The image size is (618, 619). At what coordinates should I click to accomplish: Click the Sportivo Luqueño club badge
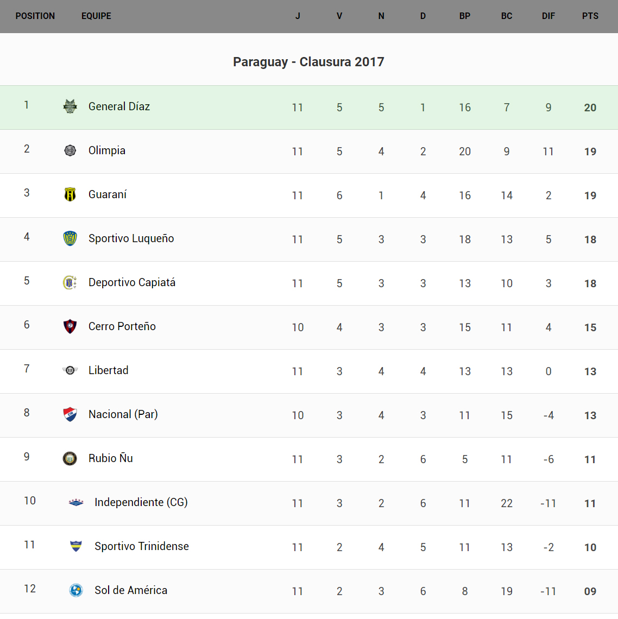[70, 238]
